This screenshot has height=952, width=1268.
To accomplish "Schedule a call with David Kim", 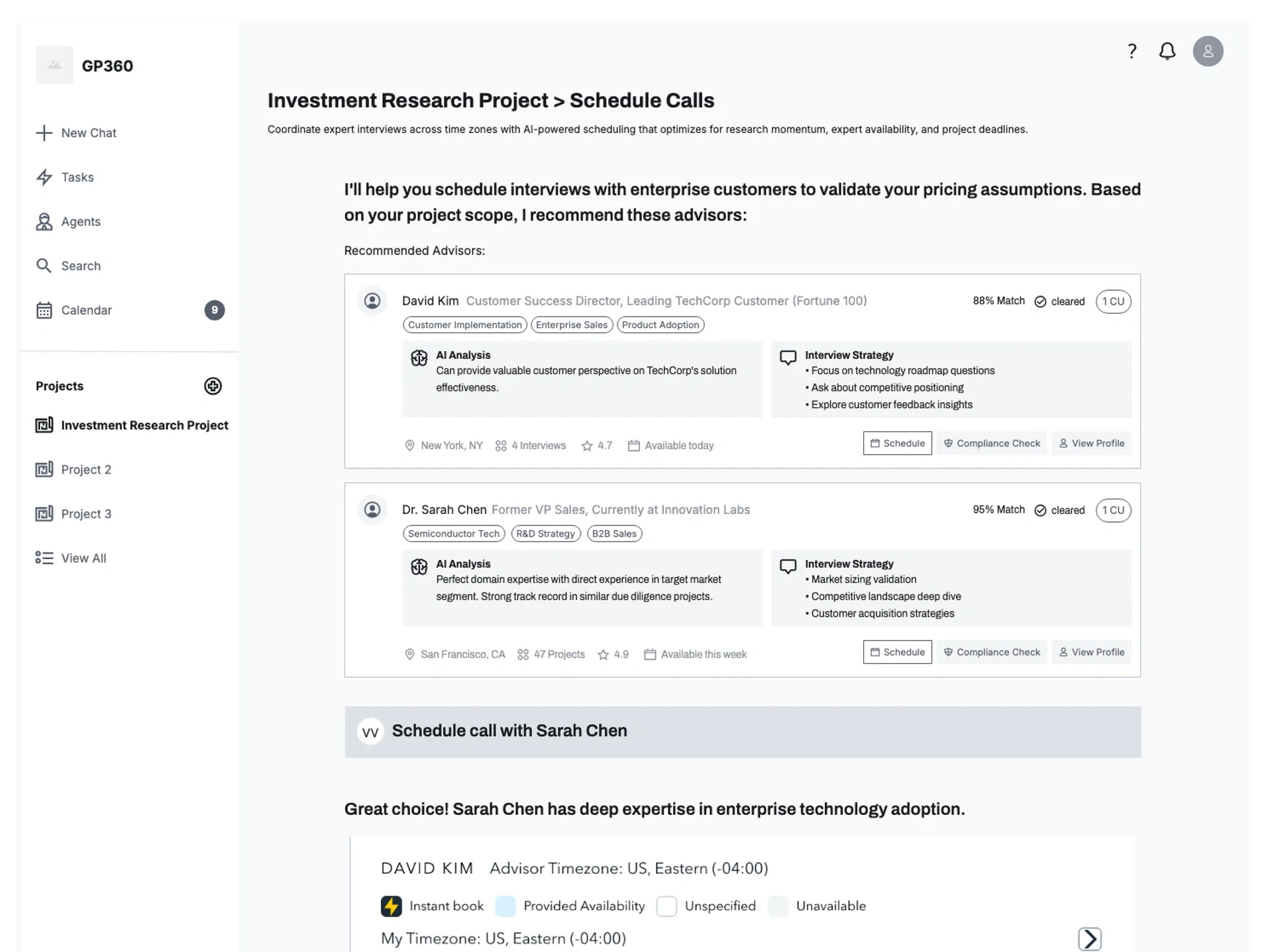I will pyautogui.click(x=897, y=443).
